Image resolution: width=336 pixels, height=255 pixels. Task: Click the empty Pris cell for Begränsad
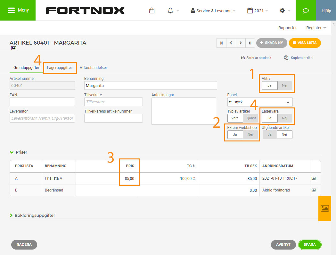click(x=106, y=190)
